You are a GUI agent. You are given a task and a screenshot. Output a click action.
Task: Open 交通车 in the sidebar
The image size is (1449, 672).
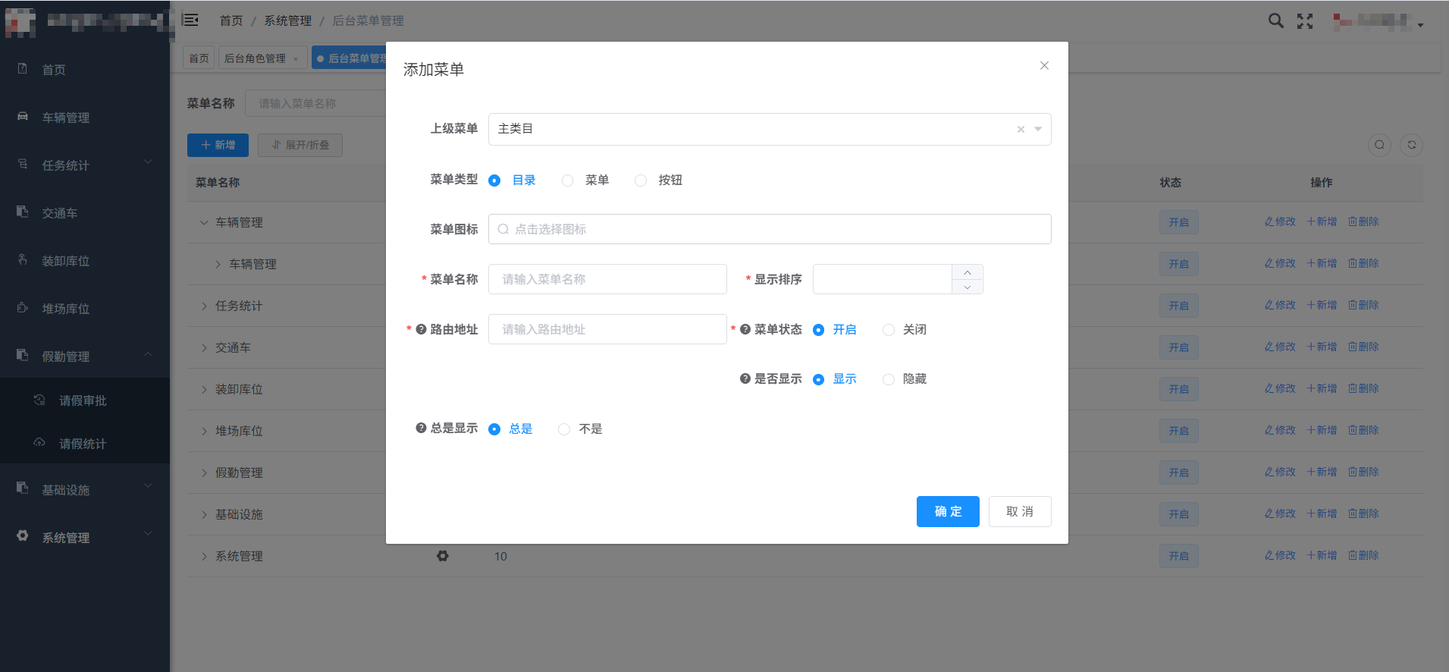(x=85, y=213)
